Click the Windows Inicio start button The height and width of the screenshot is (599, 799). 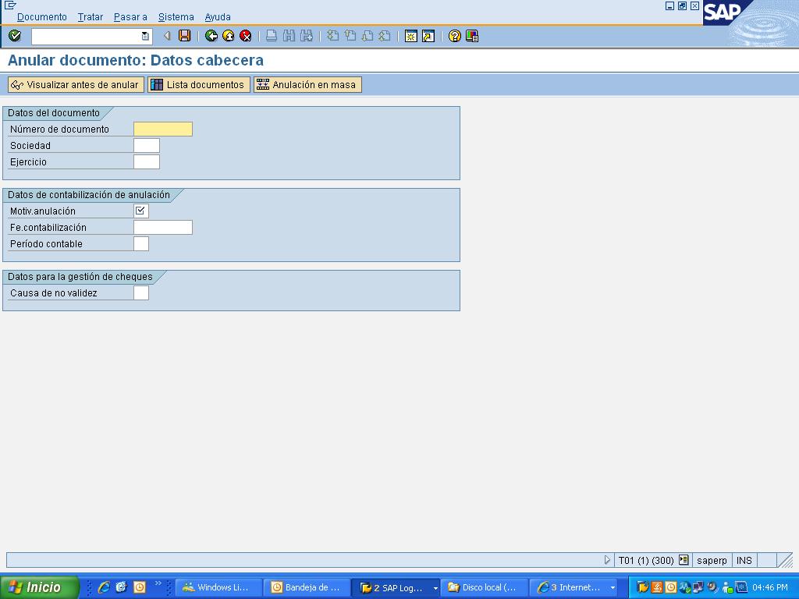39,587
